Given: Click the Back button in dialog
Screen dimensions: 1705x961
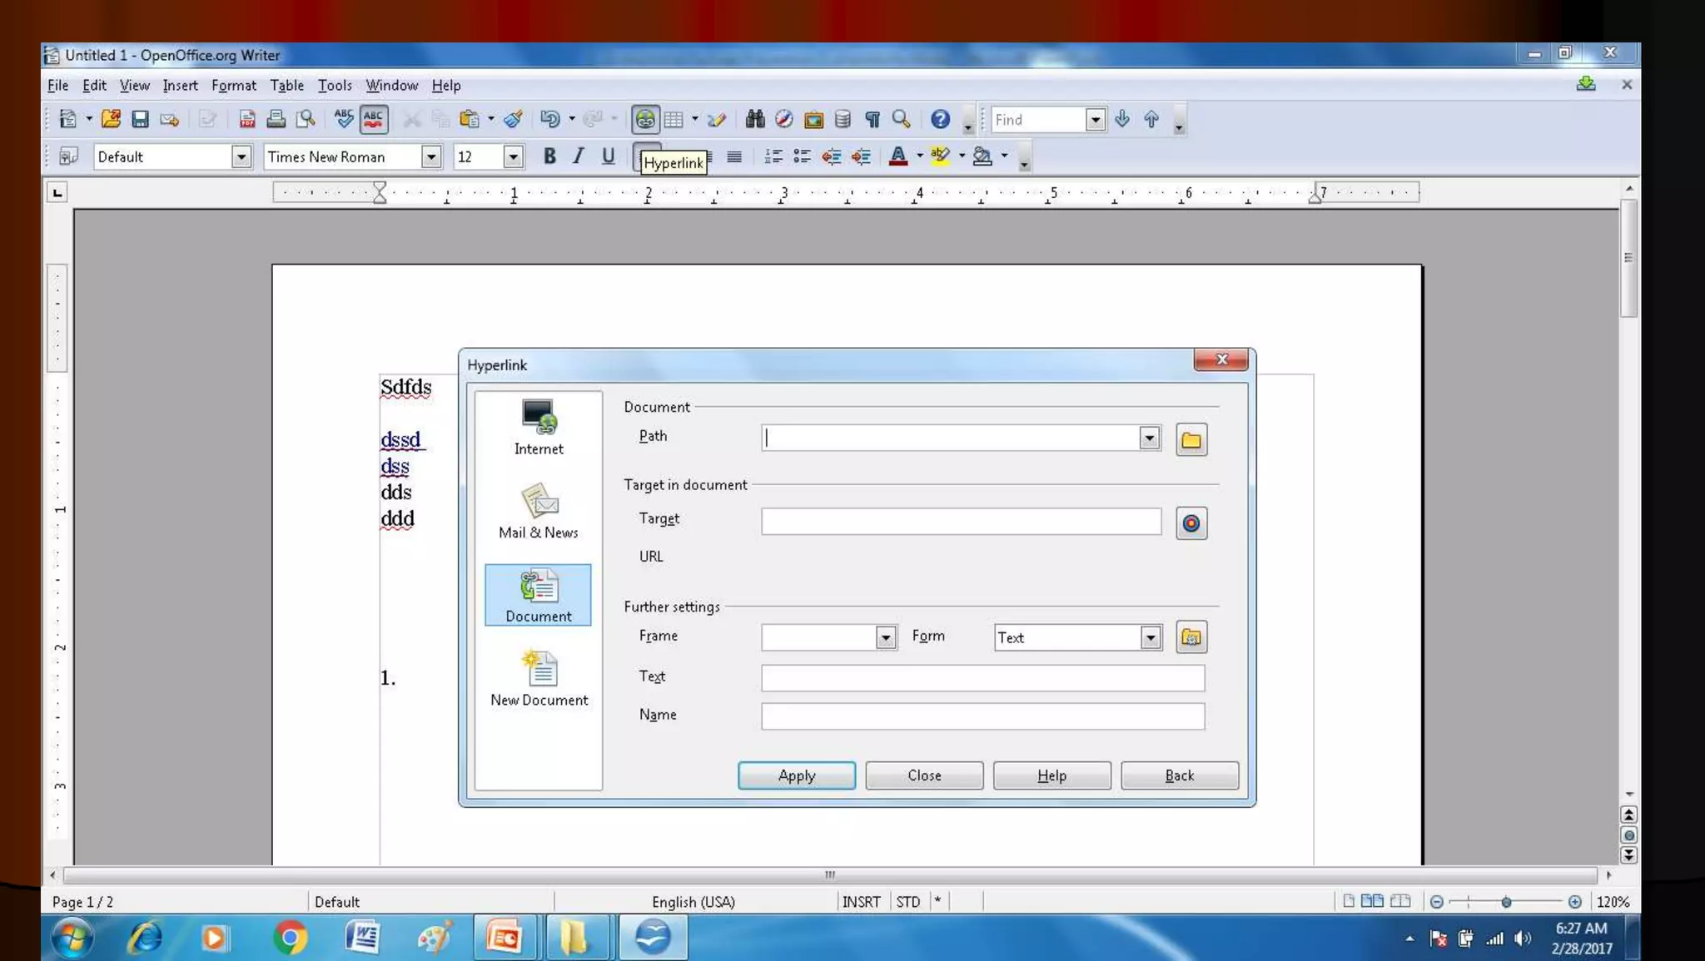Looking at the screenshot, I should (1179, 775).
